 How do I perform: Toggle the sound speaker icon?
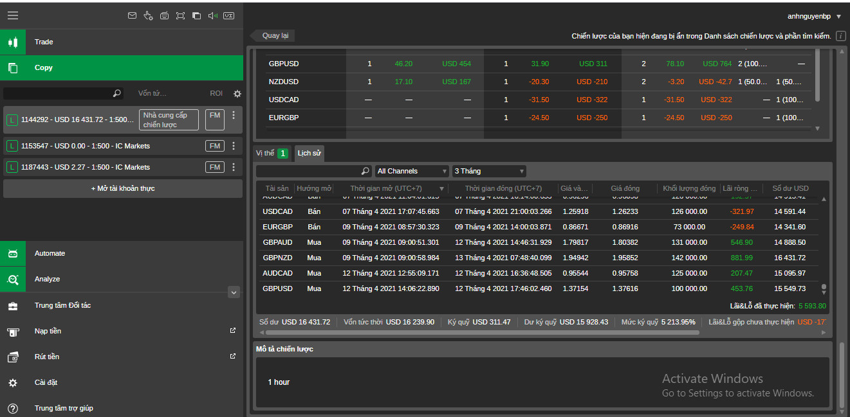(x=213, y=15)
